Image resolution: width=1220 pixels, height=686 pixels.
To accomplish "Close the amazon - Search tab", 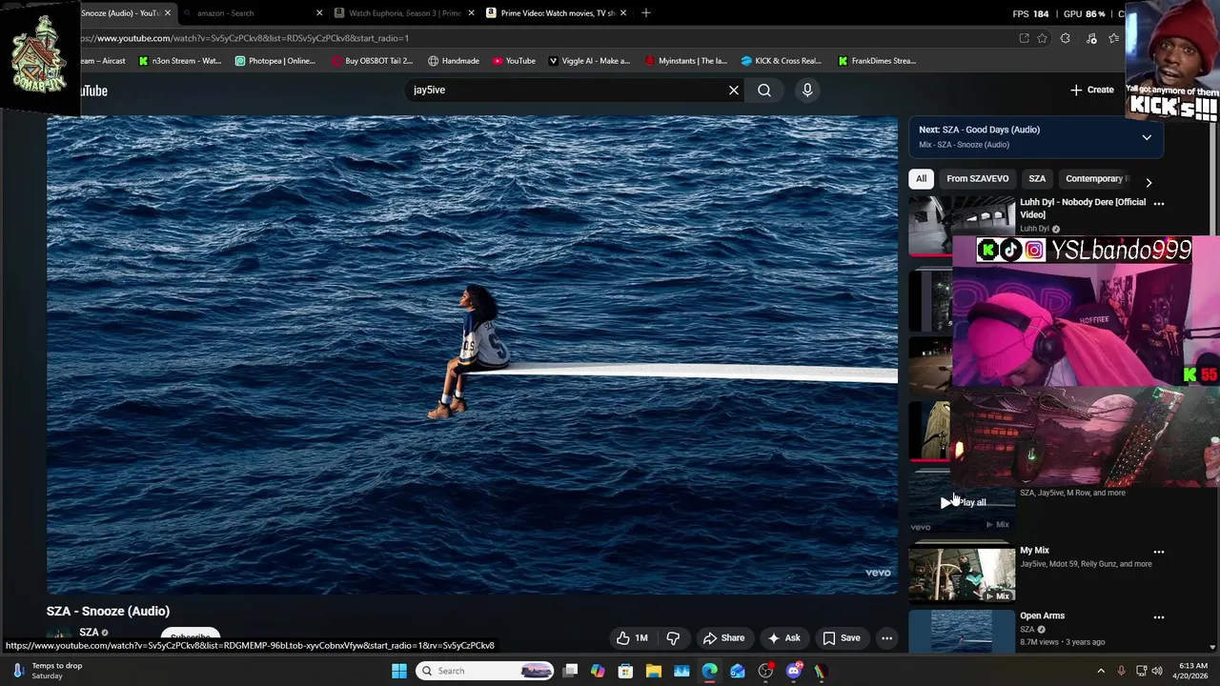I will click(x=319, y=13).
